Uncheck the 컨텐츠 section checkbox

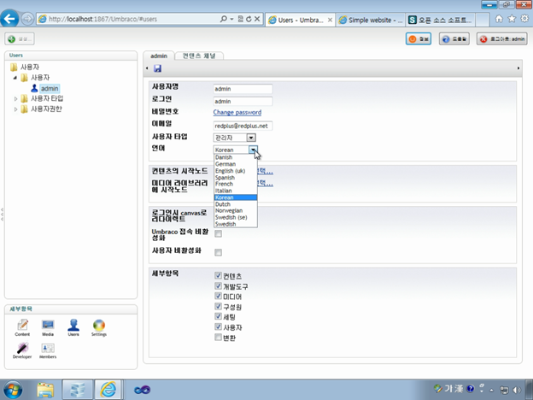click(218, 275)
